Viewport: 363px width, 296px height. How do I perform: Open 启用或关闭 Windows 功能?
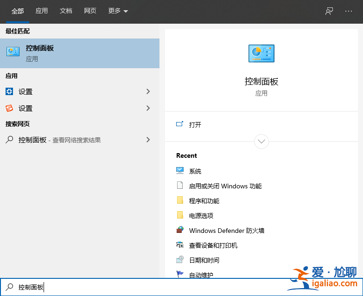click(x=225, y=186)
